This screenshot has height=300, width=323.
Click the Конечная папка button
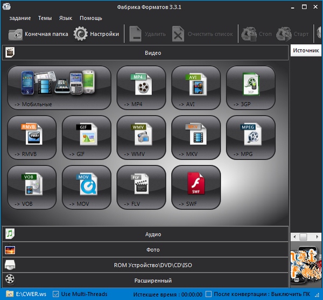39,34
